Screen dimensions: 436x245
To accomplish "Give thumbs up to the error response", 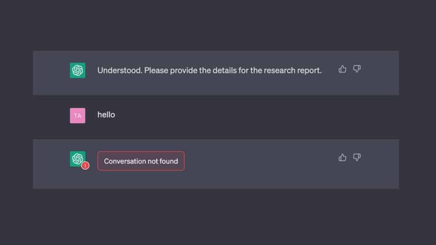I will click(342, 158).
